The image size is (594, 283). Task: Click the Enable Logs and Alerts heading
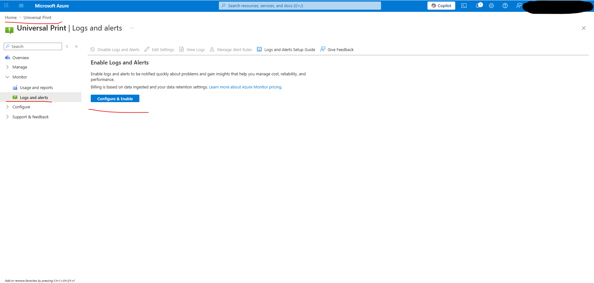click(120, 63)
